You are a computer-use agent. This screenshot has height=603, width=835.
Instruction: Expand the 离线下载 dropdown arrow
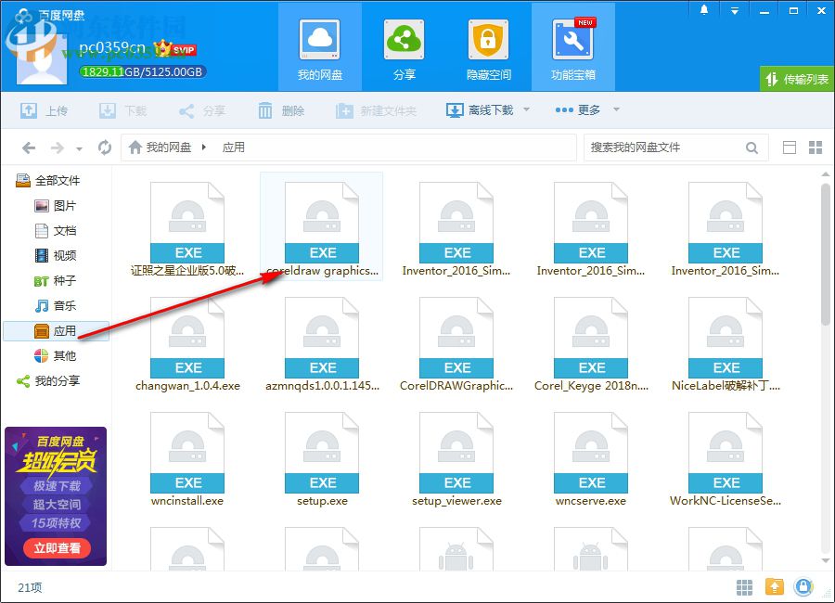click(x=524, y=109)
